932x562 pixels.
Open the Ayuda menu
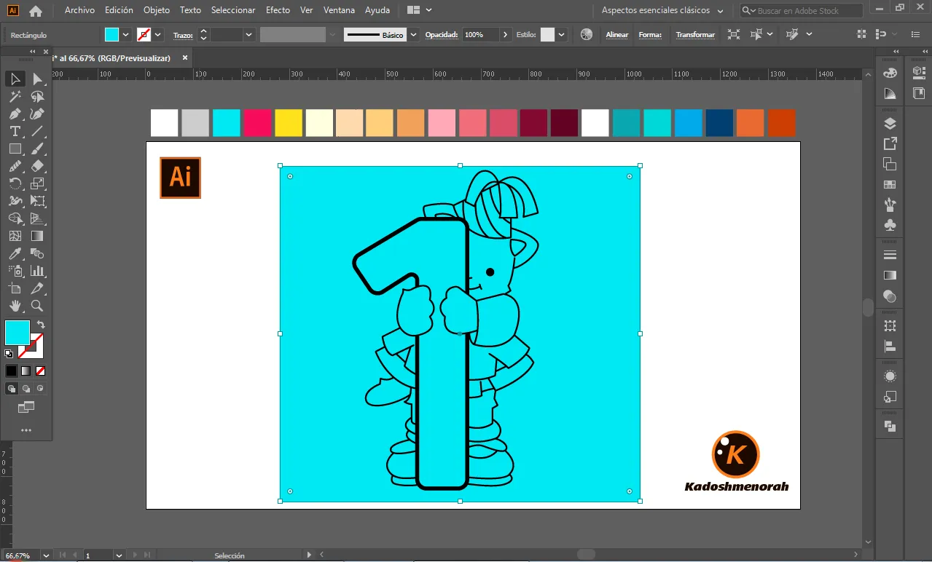(x=377, y=10)
